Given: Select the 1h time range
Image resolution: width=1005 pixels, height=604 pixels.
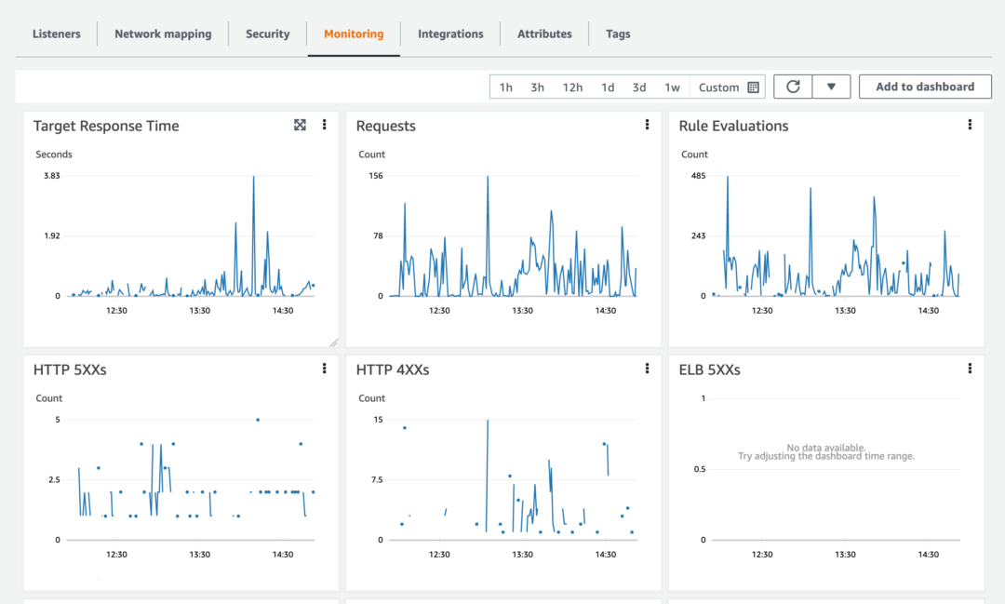Looking at the screenshot, I should pyautogui.click(x=505, y=87).
